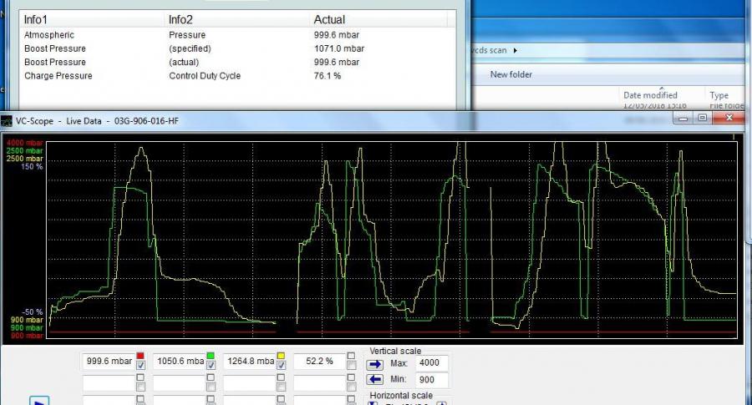Image resolution: width=752 pixels, height=405 pixels.
Task: Click the red channel color swatch
Action: point(140,356)
